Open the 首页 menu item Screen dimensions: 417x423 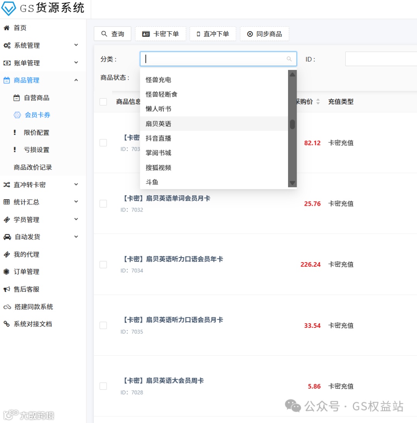20,28
